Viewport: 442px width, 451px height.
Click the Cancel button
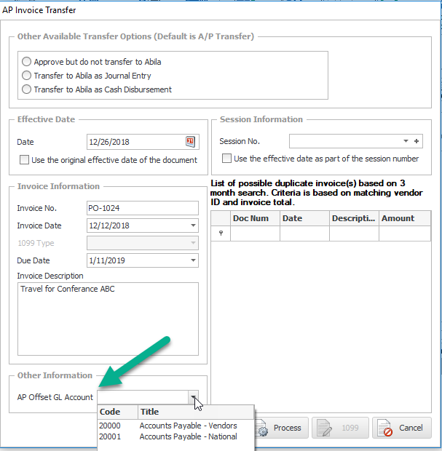402,428
